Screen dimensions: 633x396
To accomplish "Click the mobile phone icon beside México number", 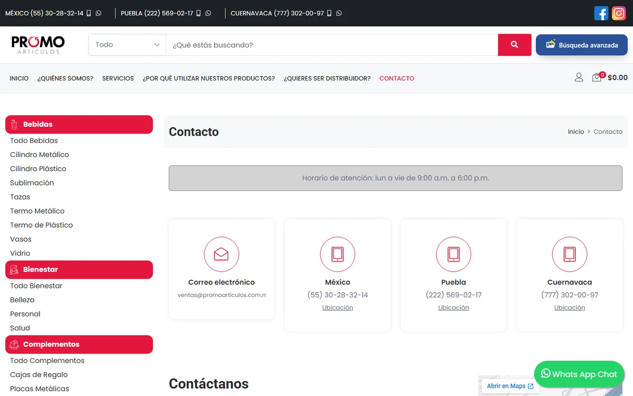I will pos(89,13).
